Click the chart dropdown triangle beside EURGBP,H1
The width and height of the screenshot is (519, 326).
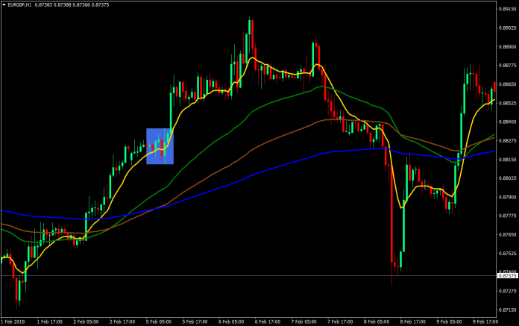[x=4, y=5]
